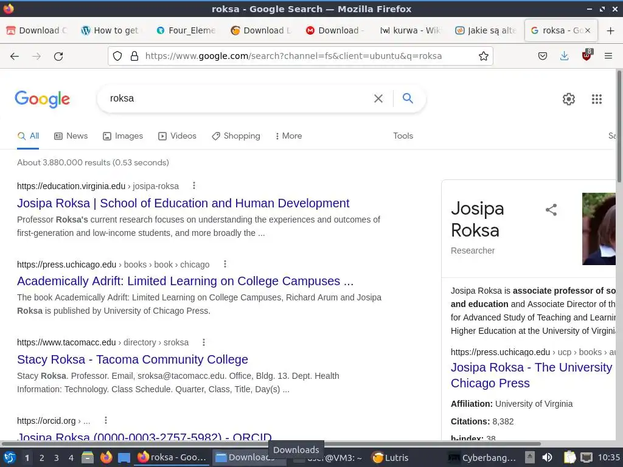
Task: Switch to the Images results tab
Action: (x=123, y=136)
